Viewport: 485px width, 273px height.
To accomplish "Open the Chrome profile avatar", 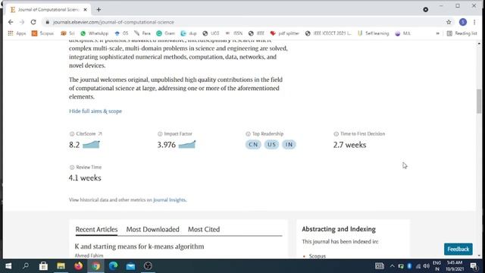I will 463,22.
